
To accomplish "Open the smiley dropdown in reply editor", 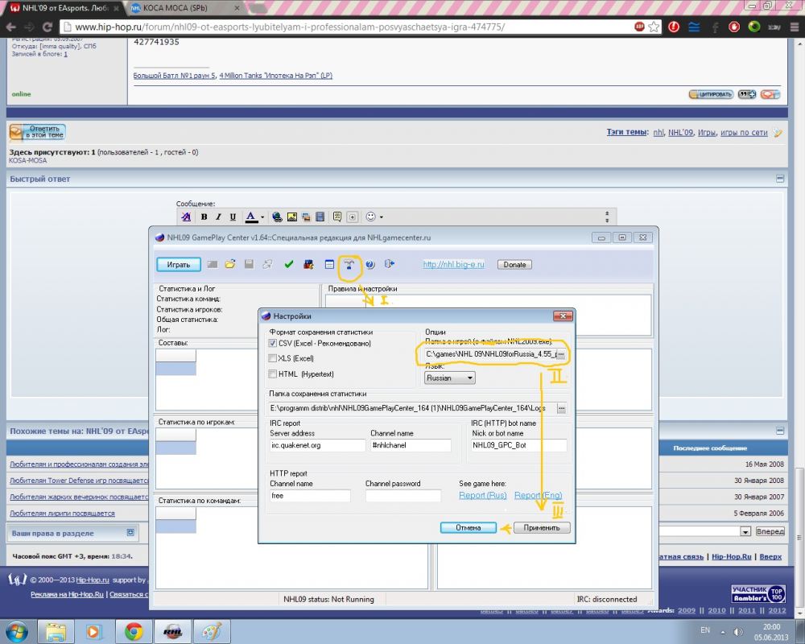I will point(381,217).
